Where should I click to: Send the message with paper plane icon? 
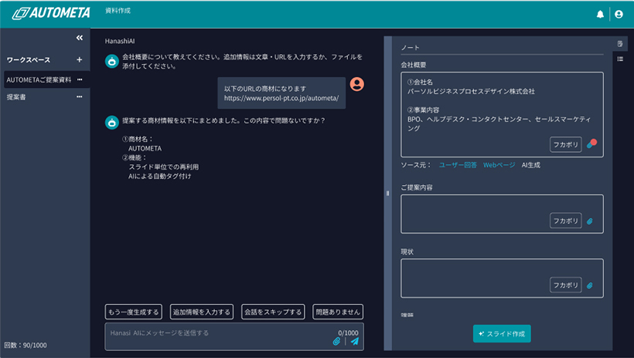[x=355, y=341]
